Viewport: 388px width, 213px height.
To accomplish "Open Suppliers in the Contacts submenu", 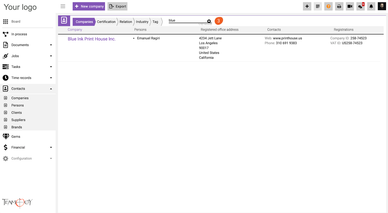I will (18, 120).
